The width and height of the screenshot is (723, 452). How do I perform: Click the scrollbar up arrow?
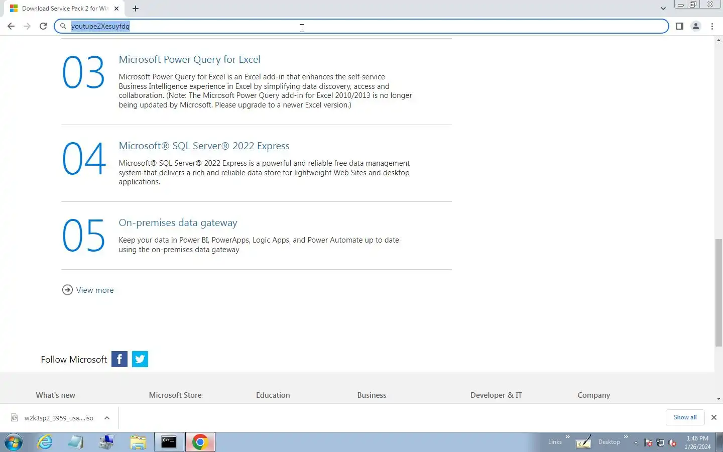click(x=718, y=40)
